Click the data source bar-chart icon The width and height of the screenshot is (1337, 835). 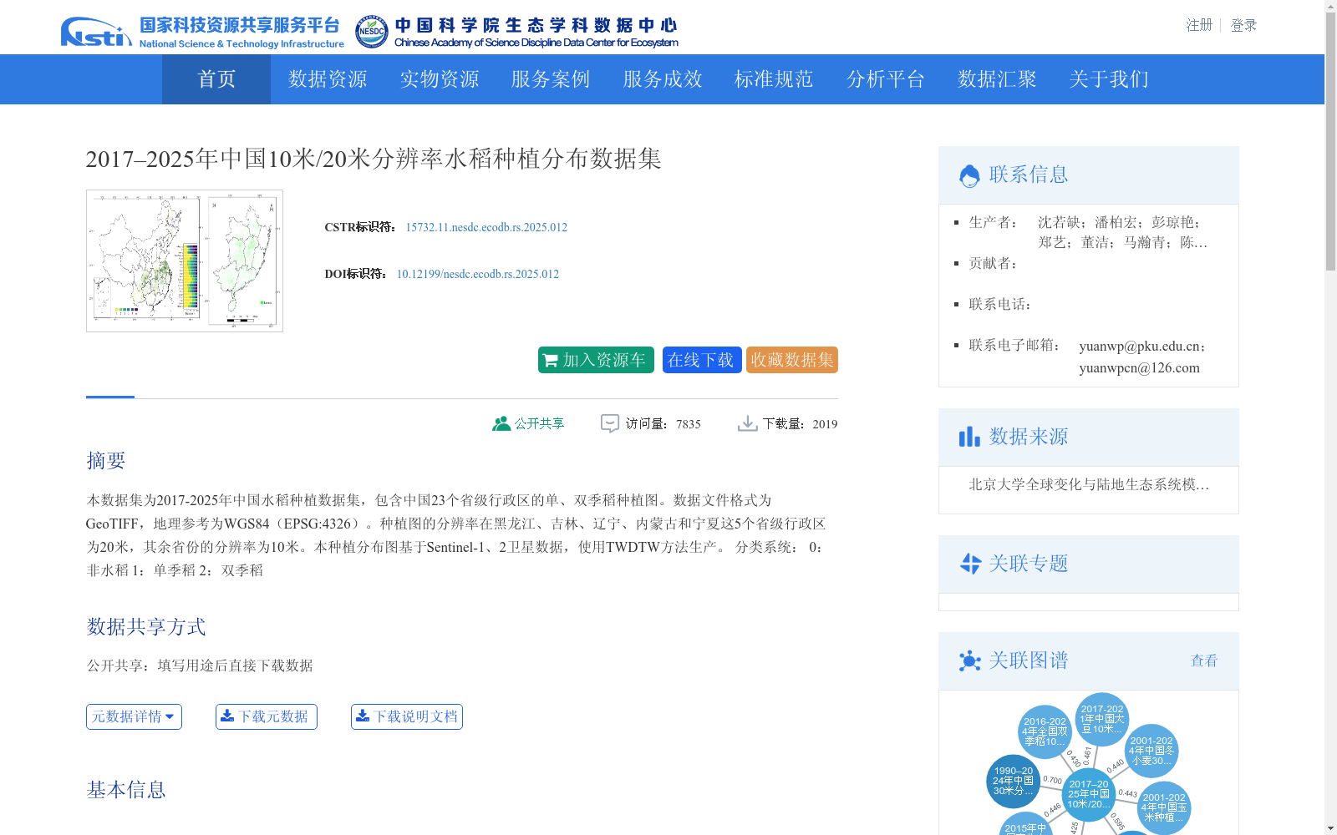[x=969, y=437]
